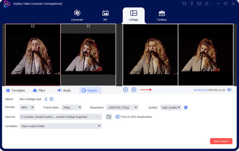Viewport: 239px width, 151px height.
Task: Click the New Collage.mp4 file name
Action: 30,99
